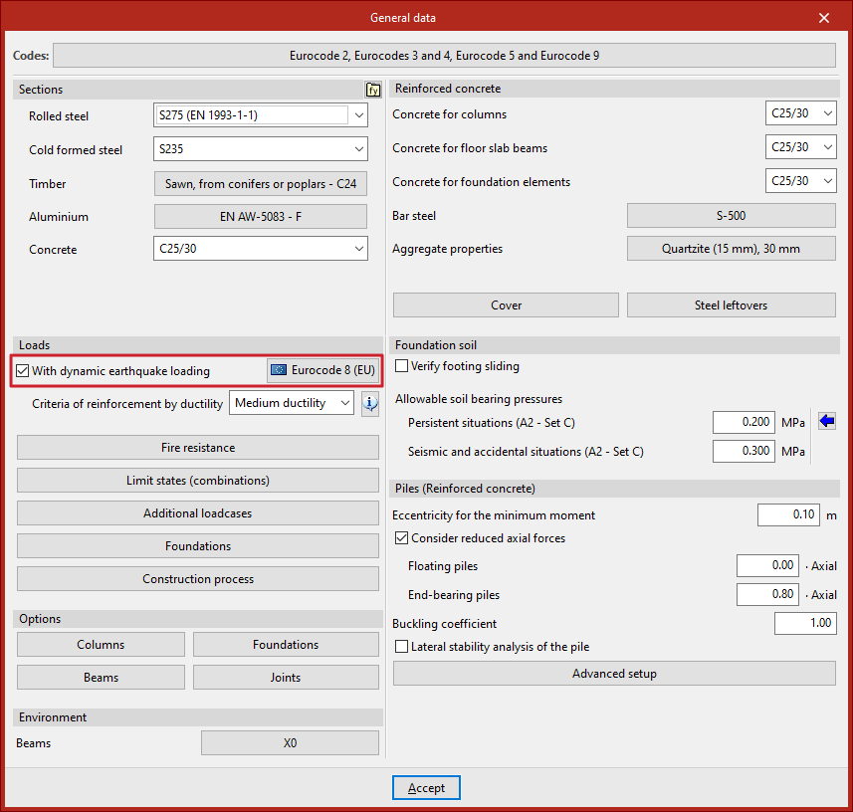
Task: Click the End-bearing piles 0.80 field
Action: pos(768,594)
